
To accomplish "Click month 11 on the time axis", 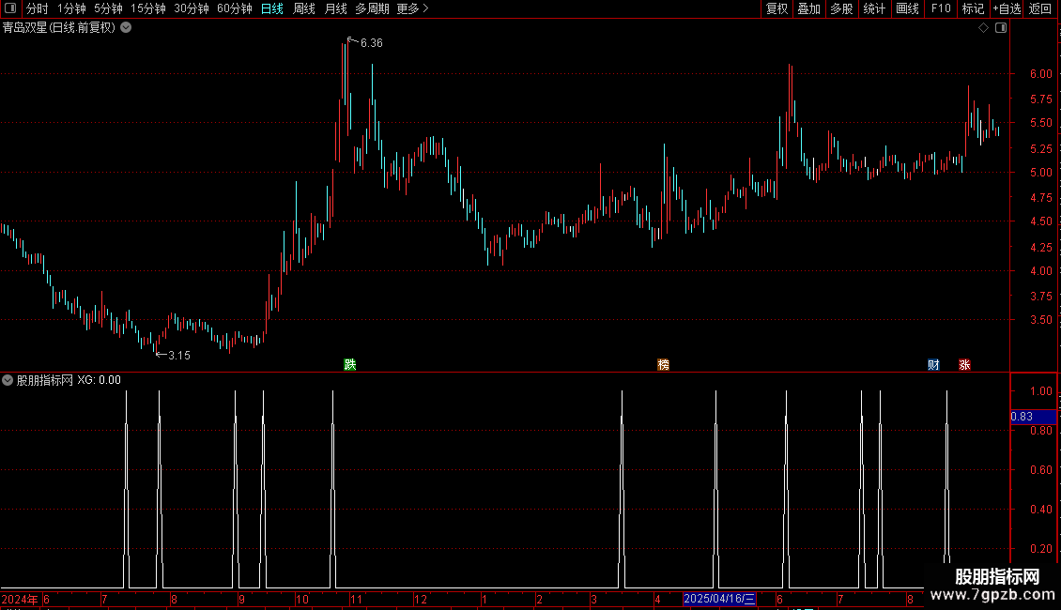I will [356, 599].
